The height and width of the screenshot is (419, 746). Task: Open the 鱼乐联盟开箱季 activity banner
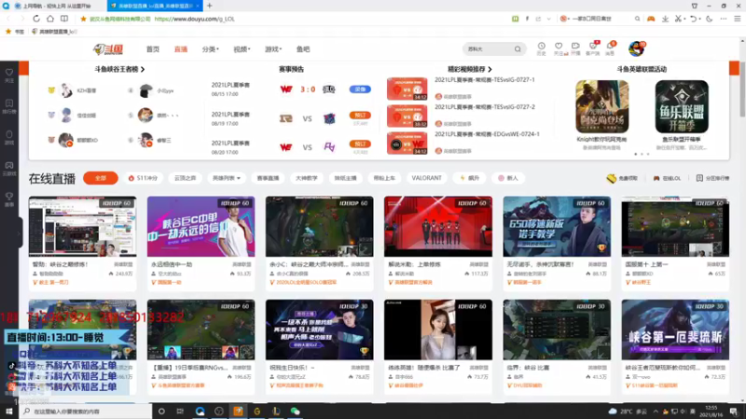tap(682, 106)
